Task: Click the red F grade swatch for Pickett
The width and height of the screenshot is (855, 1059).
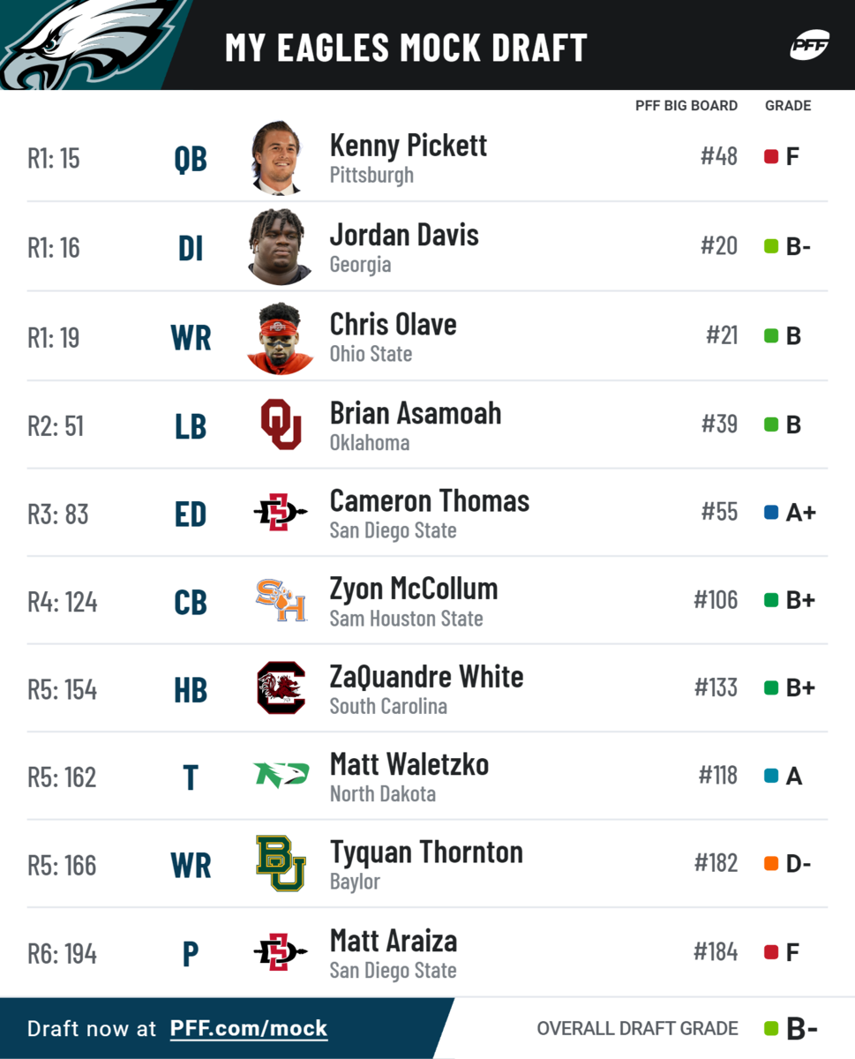Action: click(771, 157)
